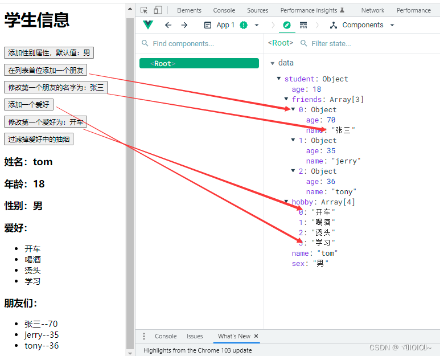Viewport: 440px width, 356px height.
Task: Click the <Root> label in state header
Action: 281,43
